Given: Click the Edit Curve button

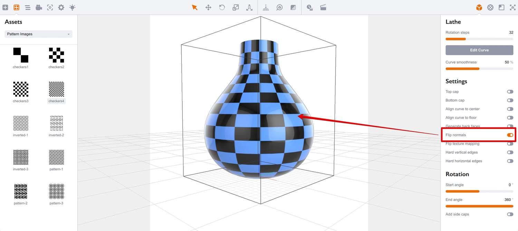Looking at the screenshot, I should pos(479,50).
